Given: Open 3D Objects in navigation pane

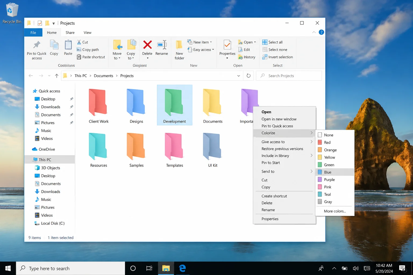Looking at the screenshot, I should click(x=47, y=168).
